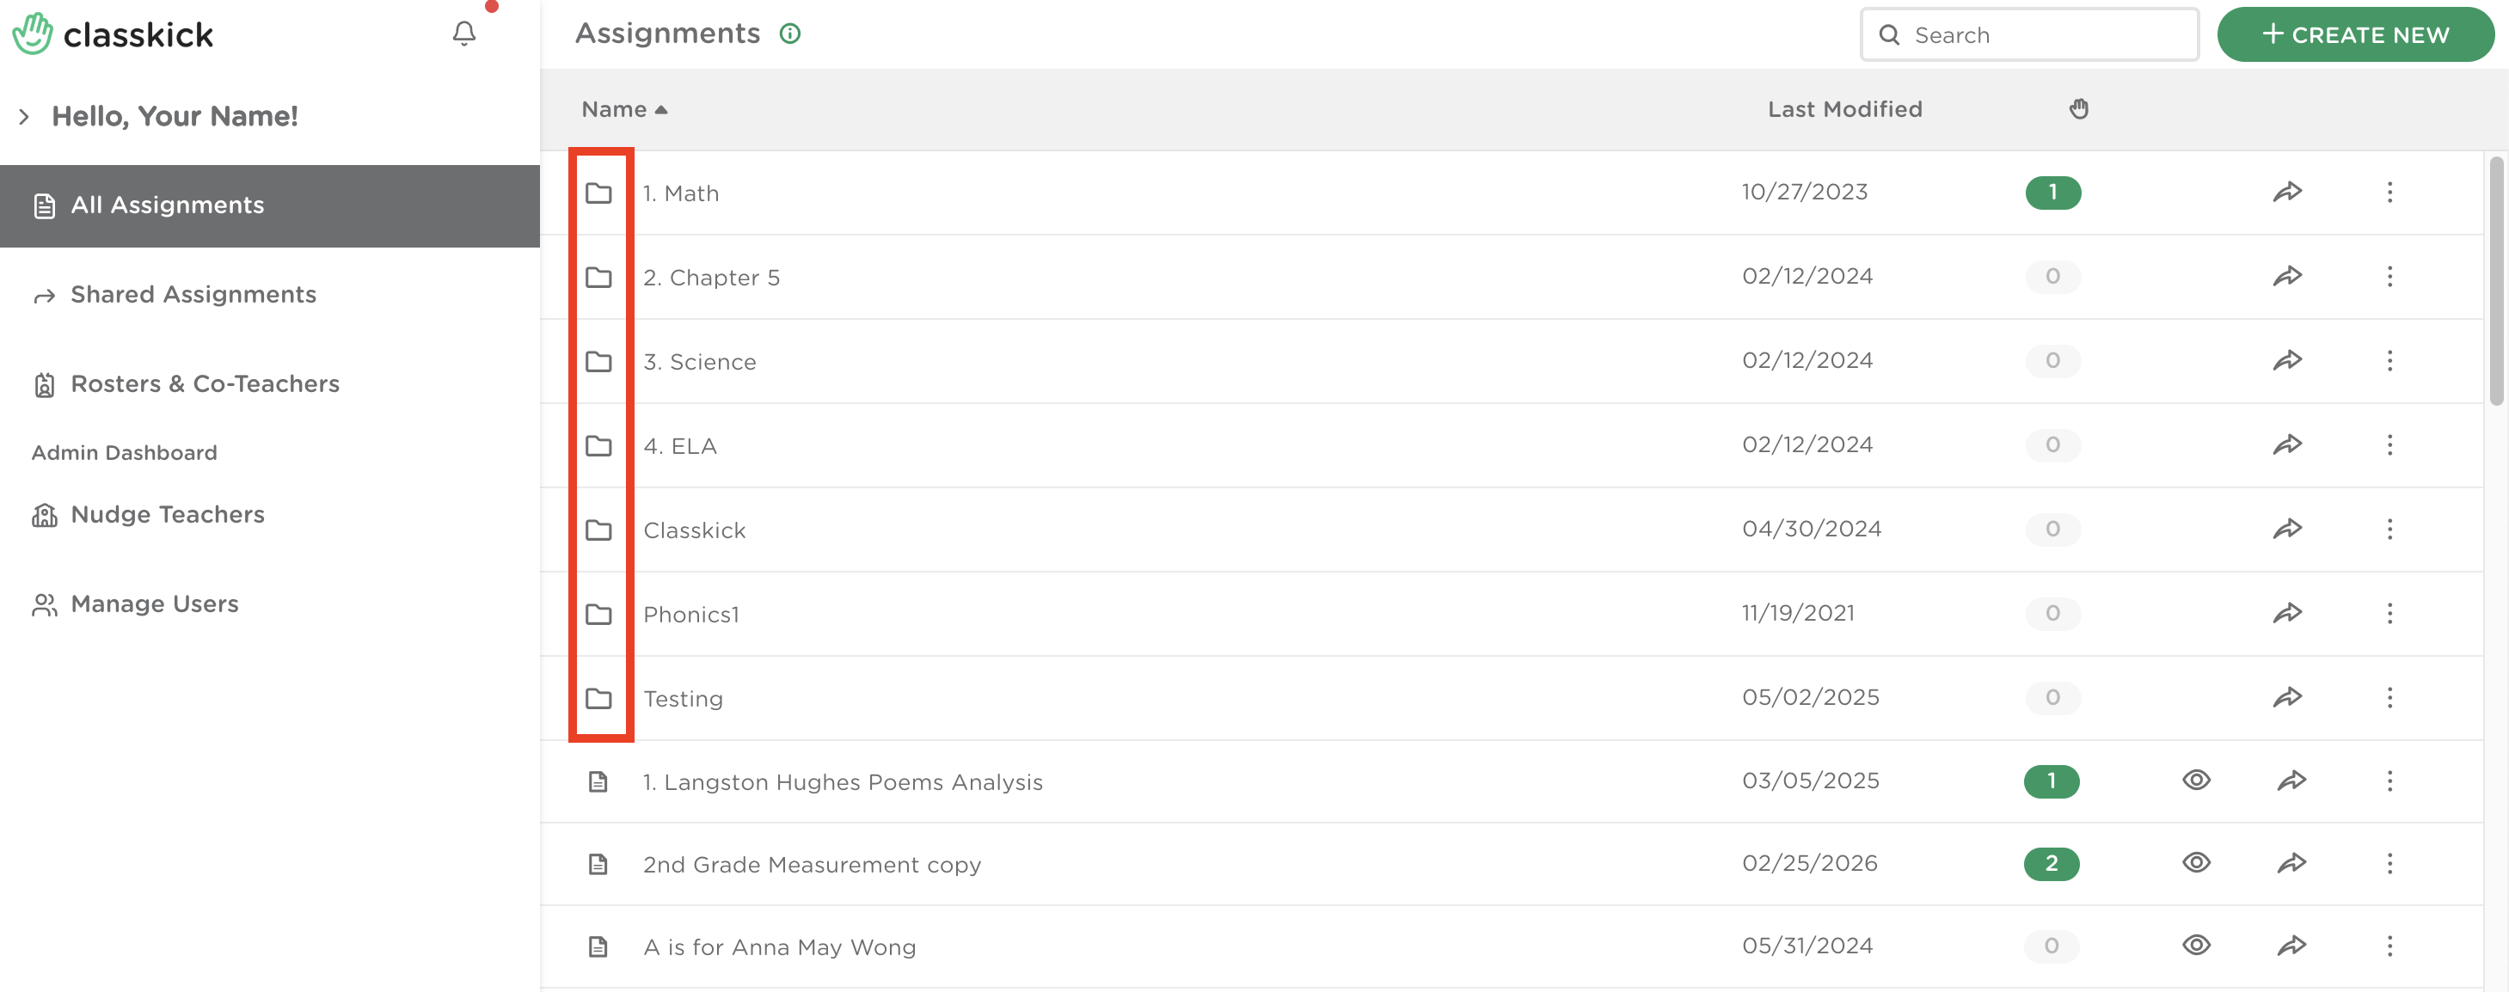Open the three-dot menu for Langston Hughes assignment
The width and height of the screenshot is (2509, 992).
pos(2389,781)
